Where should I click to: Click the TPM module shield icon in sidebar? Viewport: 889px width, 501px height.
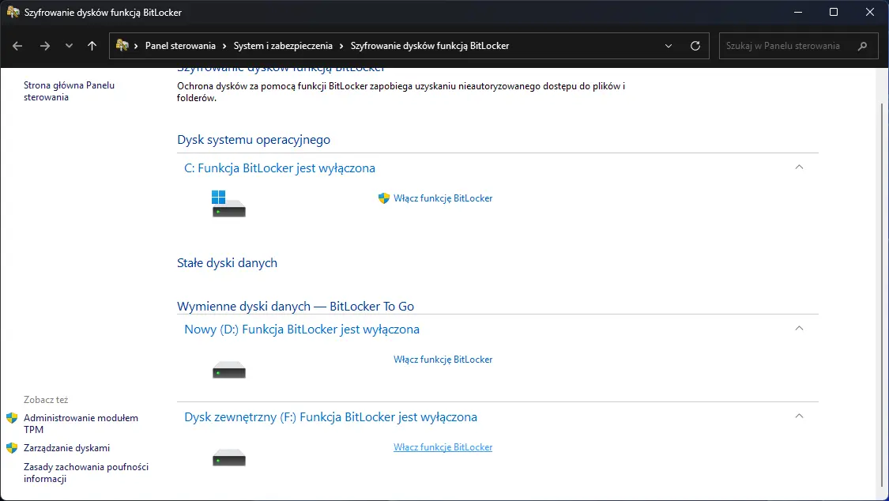point(12,418)
